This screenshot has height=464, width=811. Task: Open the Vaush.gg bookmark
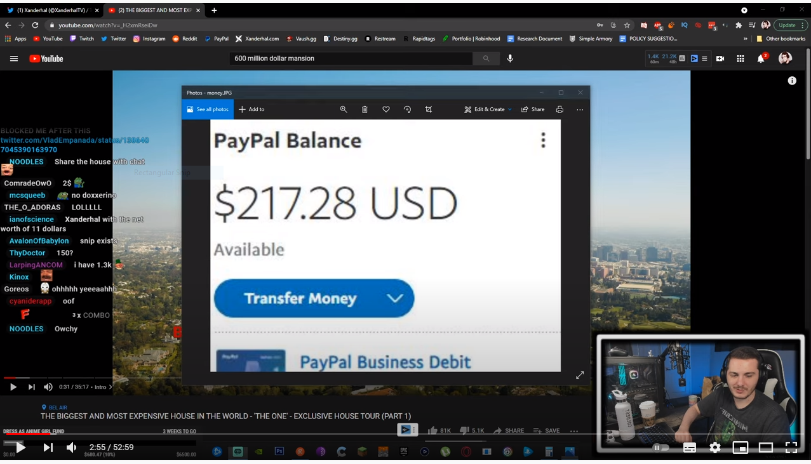(x=301, y=39)
